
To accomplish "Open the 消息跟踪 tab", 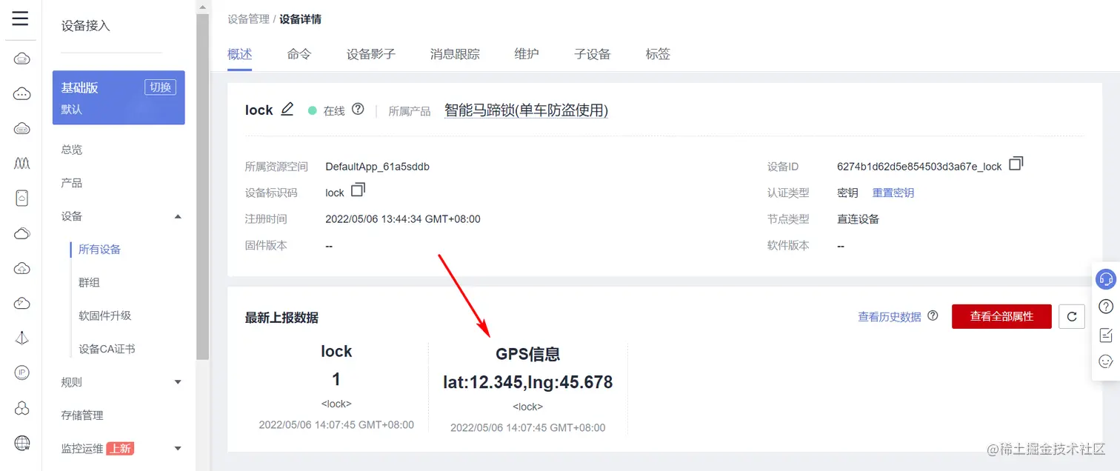I will (455, 54).
